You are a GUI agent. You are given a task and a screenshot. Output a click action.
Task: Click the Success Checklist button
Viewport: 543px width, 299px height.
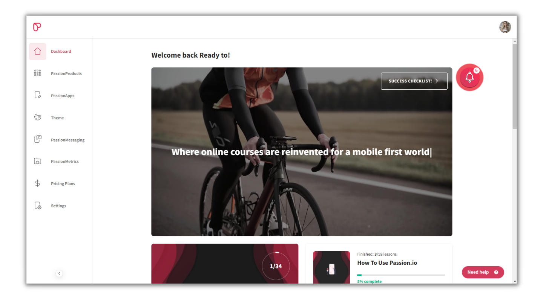[414, 81]
